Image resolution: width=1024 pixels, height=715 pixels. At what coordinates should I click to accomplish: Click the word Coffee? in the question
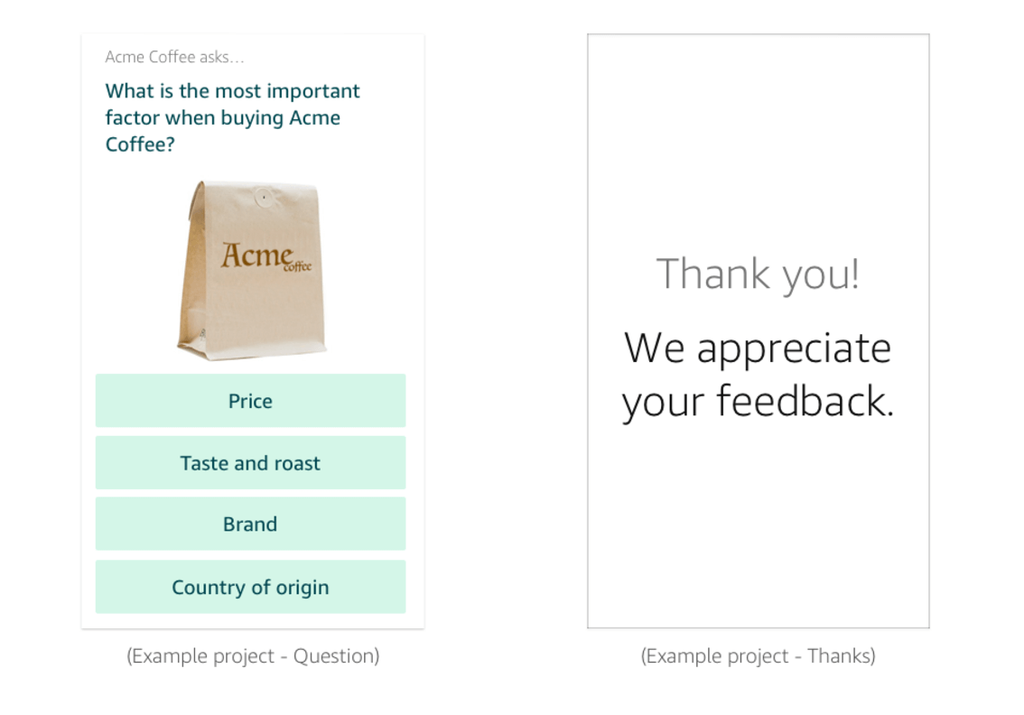(140, 144)
